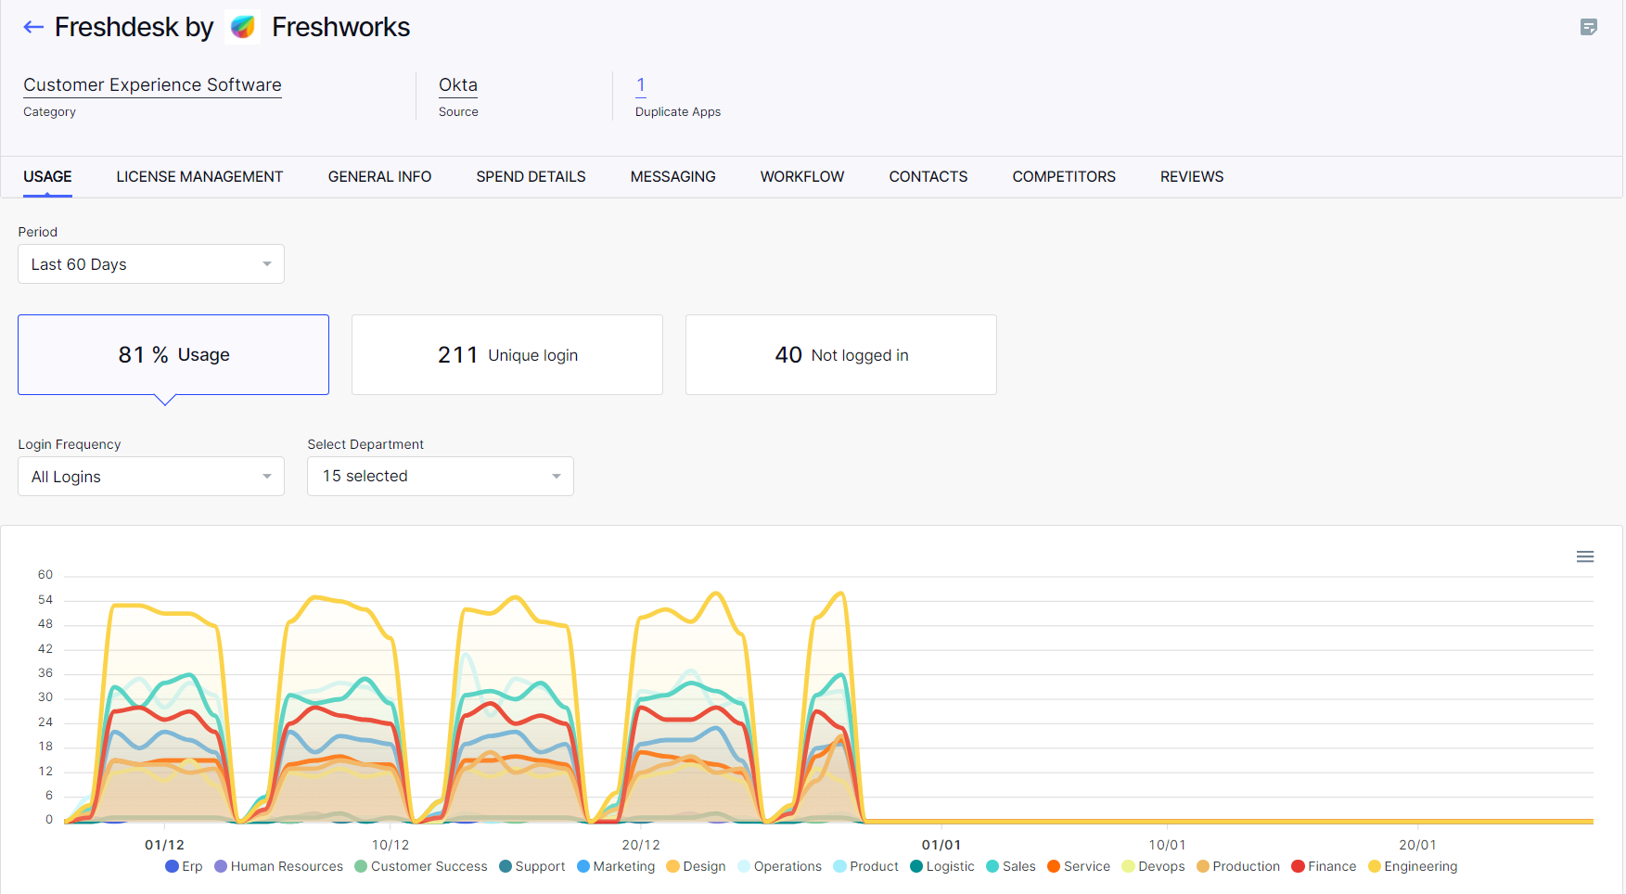Expand the Period dropdown showing Last 60 Days

point(151,264)
